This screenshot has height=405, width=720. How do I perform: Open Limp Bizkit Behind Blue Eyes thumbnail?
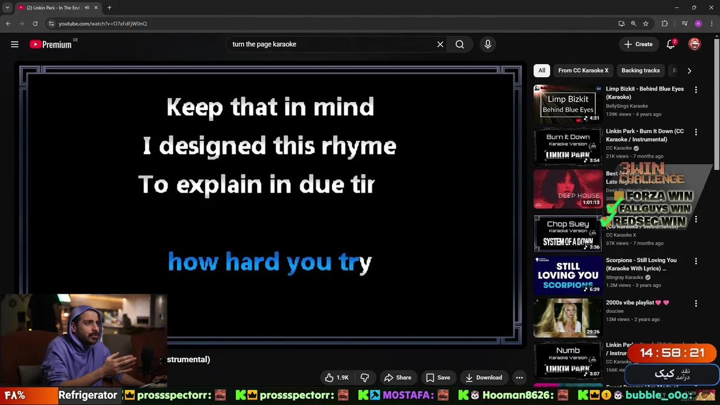pos(568,104)
